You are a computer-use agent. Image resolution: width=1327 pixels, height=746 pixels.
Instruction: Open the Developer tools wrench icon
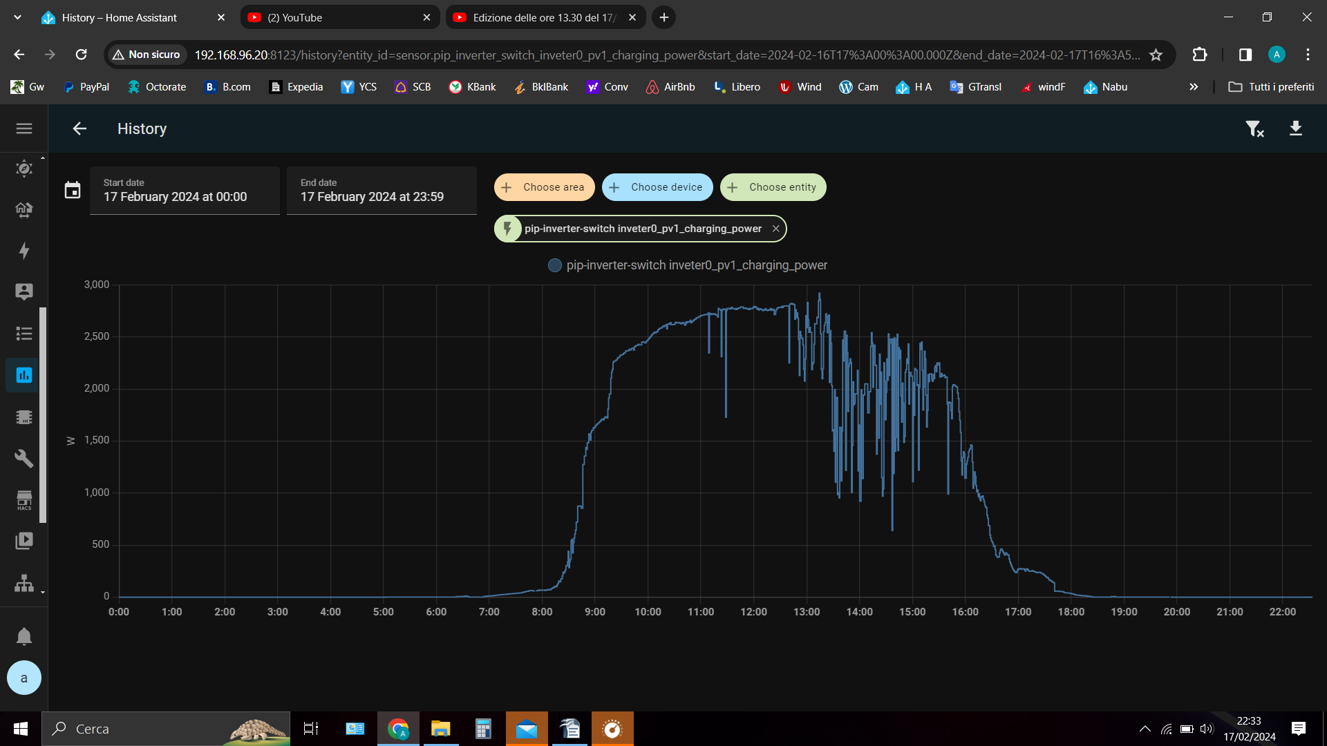click(24, 458)
